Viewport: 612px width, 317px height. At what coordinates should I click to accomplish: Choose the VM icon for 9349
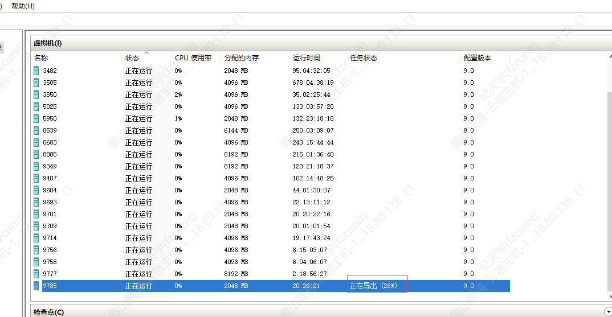(x=36, y=166)
